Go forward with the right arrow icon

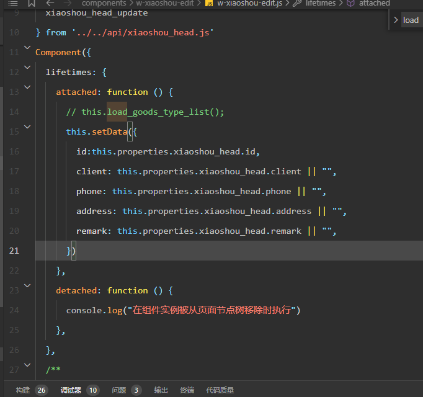coord(67,3)
